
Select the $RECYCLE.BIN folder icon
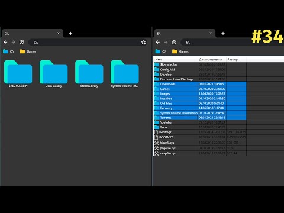pyautogui.click(x=18, y=72)
